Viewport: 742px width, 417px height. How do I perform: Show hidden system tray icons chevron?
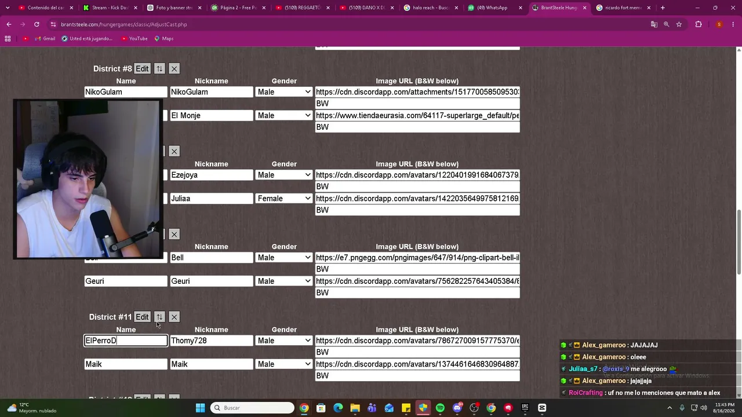[x=670, y=408]
